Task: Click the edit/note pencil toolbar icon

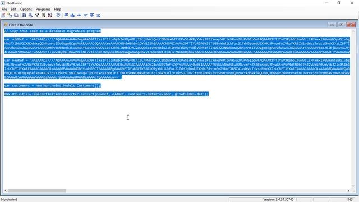Action: coord(3,15)
